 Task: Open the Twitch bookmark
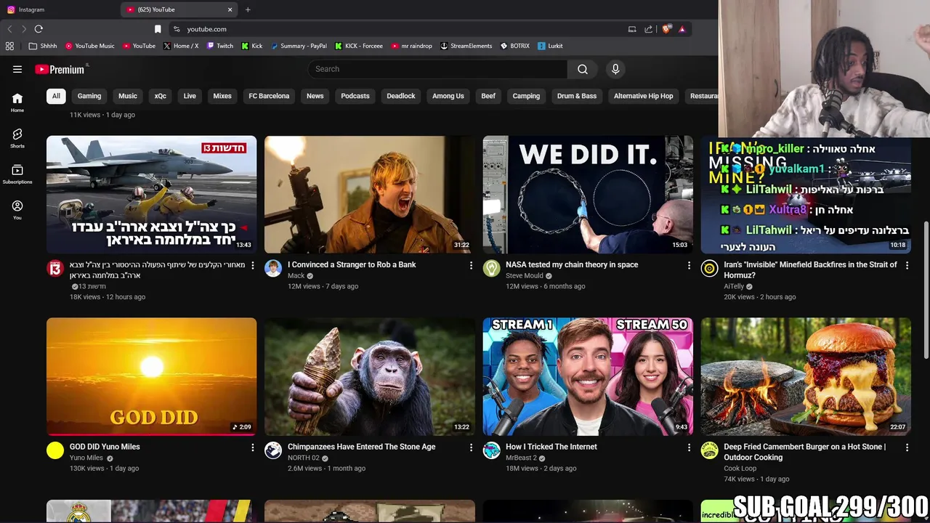[220, 46]
